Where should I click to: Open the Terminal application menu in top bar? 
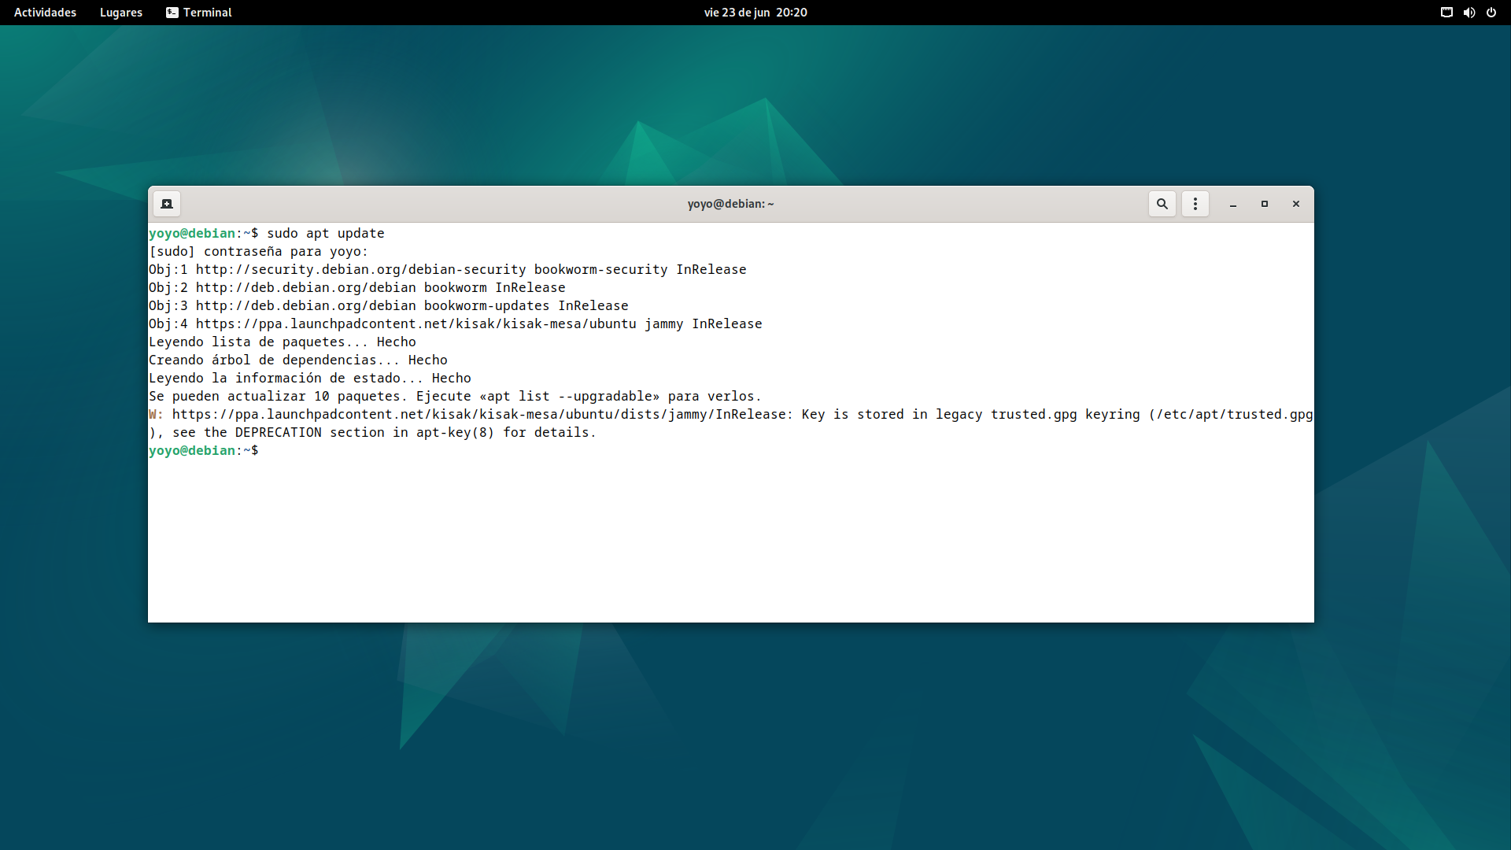[199, 13]
